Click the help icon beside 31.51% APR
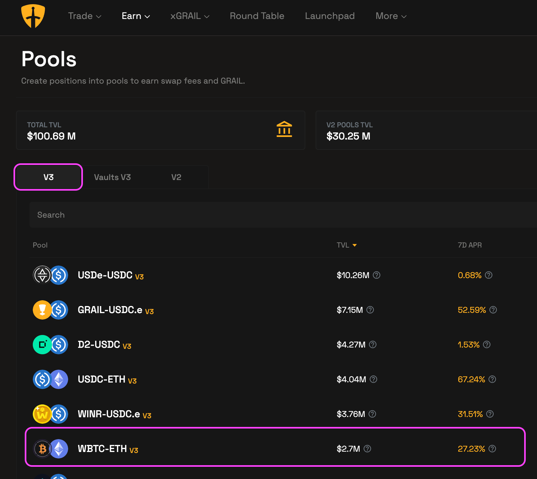The width and height of the screenshot is (537, 479). 490,414
